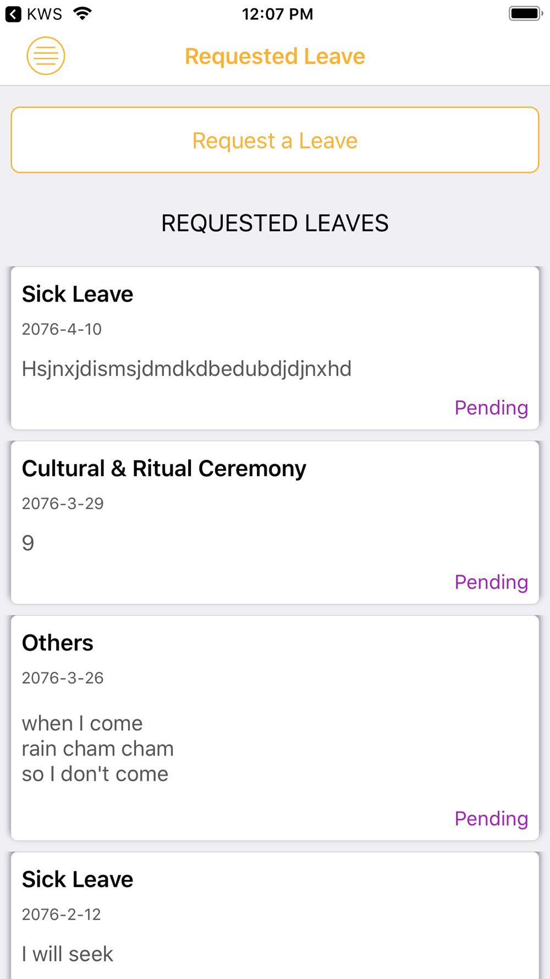Tap Pending status on 2076-4-10 Sick Leave
Screen dimensions: 550x979
point(491,408)
